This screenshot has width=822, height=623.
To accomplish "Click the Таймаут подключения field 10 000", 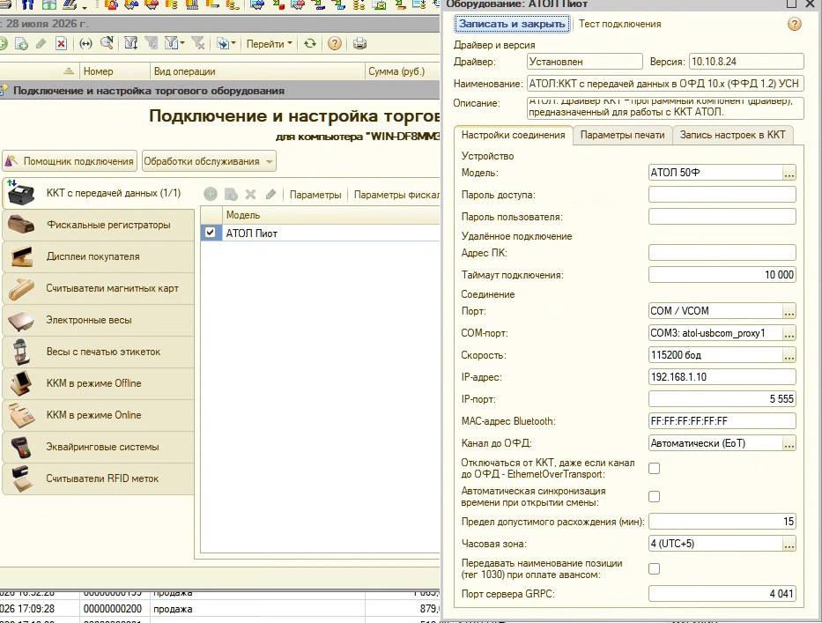I will coord(722,275).
